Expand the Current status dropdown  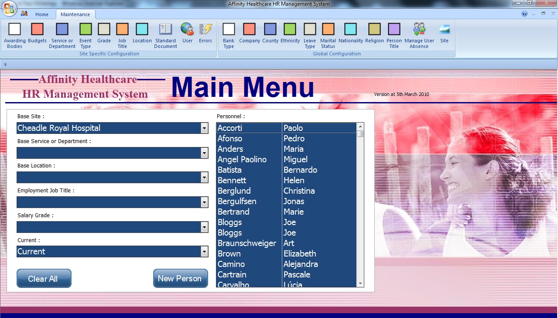204,252
